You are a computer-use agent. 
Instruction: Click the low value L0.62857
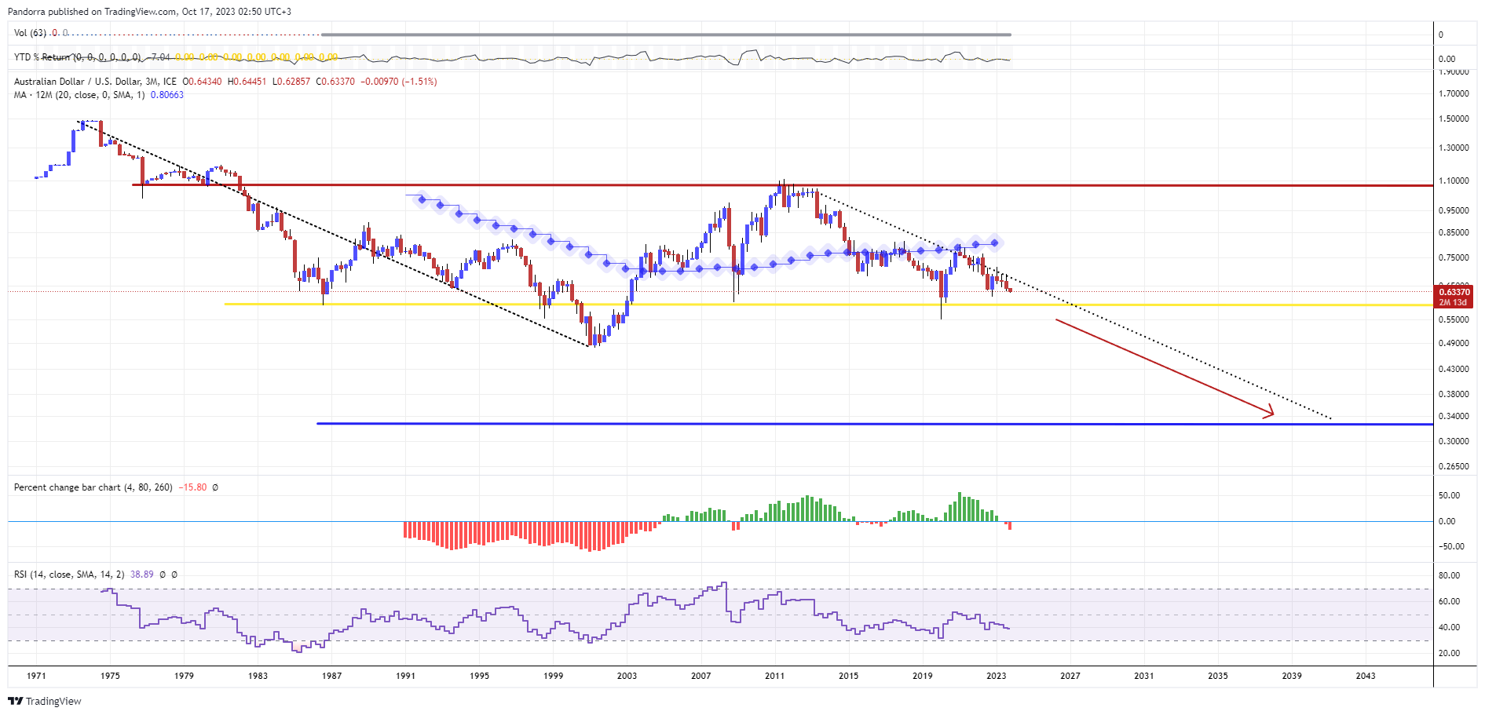pos(291,82)
